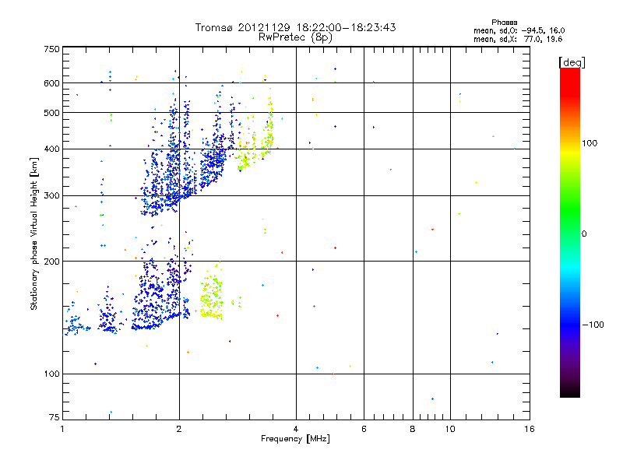Click the 'mean, sd,O: -94.5, 16.0' text
The height and width of the screenshot is (467, 623).
pyautogui.click(x=519, y=30)
